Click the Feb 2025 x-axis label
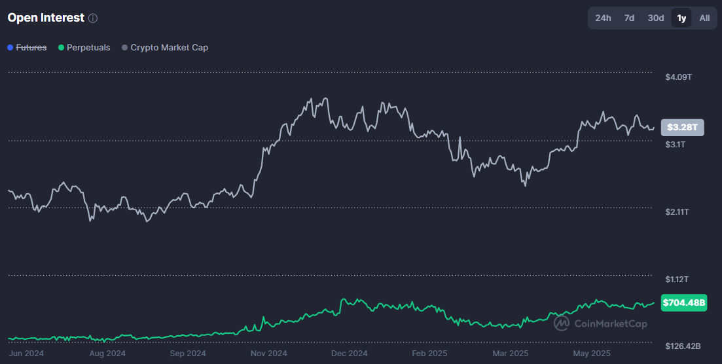 (x=430, y=354)
